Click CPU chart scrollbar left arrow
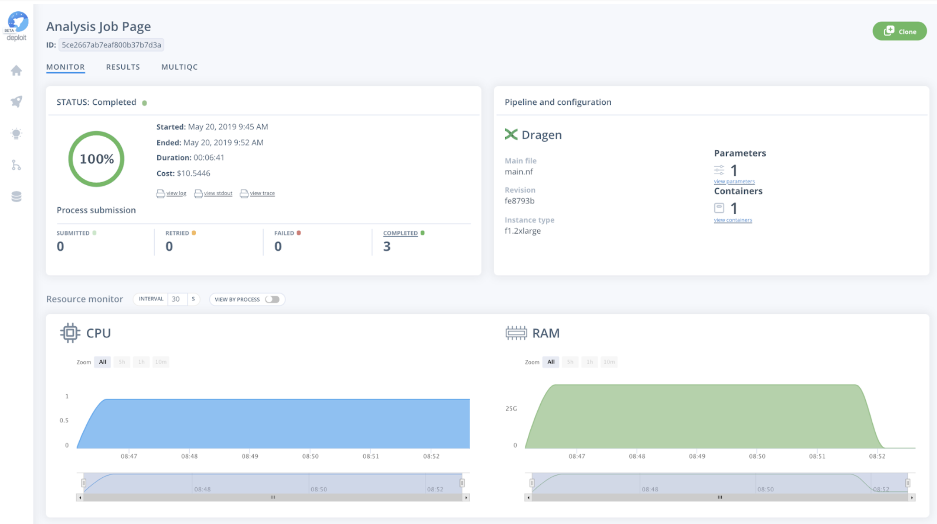This screenshot has width=937, height=524. (x=80, y=497)
